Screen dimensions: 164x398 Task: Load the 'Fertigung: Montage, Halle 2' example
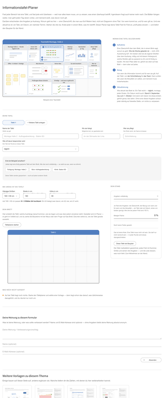click(17, 169)
